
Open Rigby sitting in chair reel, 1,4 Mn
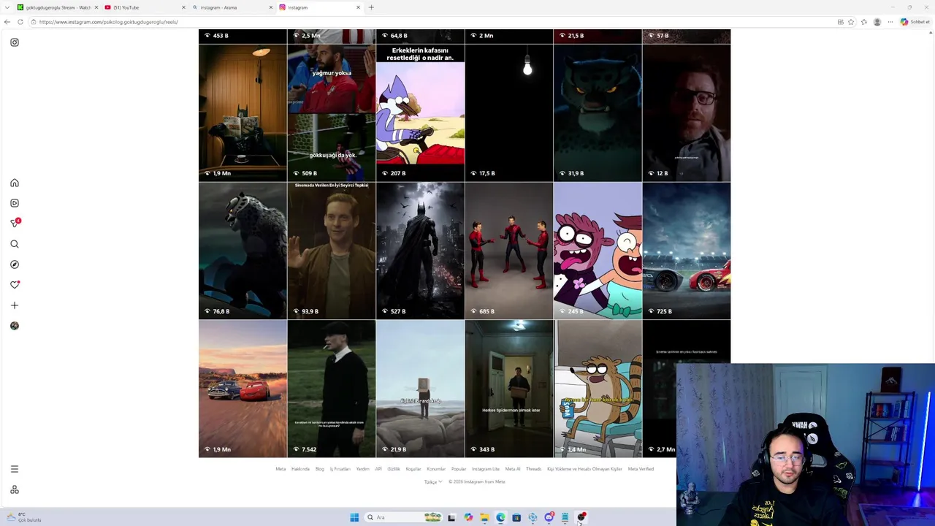pyautogui.click(x=598, y=389)
